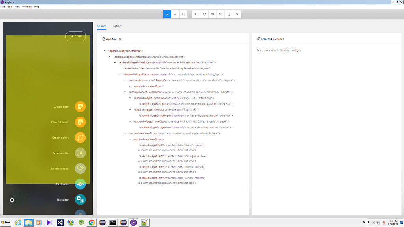The image size is (404, 227).
Task: Enable Select Elements mode
Action: pyautogui.click(x=167, y=14)
